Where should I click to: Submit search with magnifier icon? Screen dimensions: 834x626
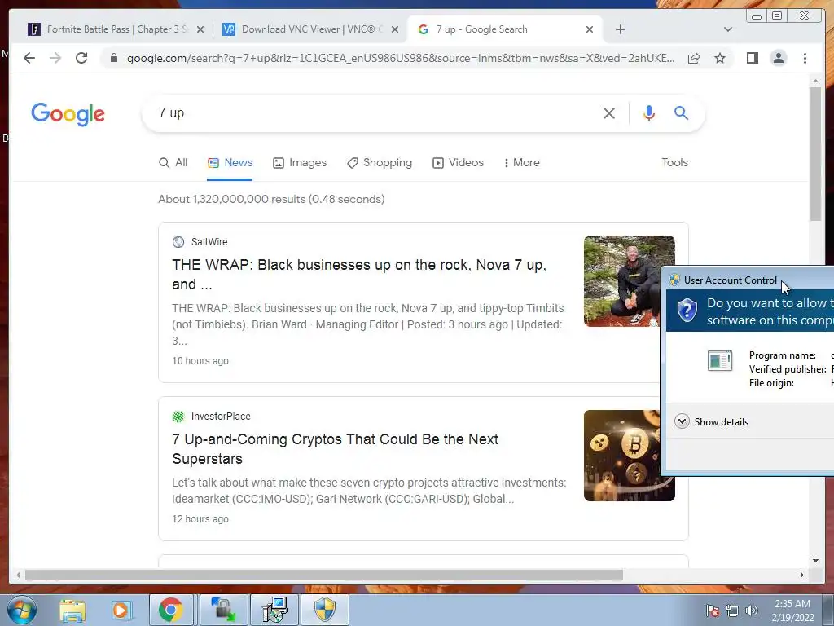coord(682,112)
